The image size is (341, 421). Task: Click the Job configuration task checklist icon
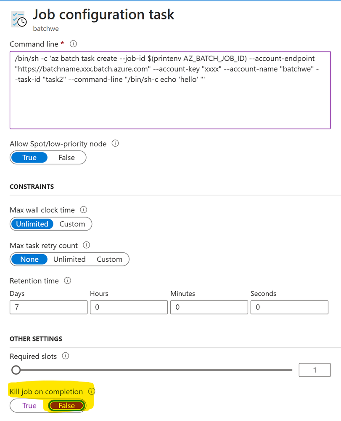[x=19, y=19]
